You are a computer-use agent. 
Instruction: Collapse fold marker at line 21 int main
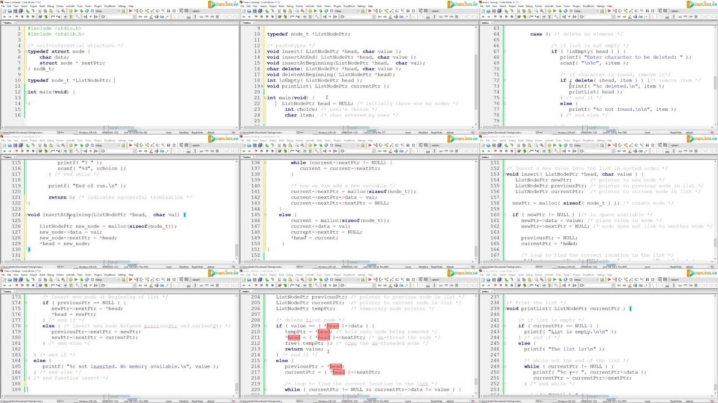tap(265, 98)
